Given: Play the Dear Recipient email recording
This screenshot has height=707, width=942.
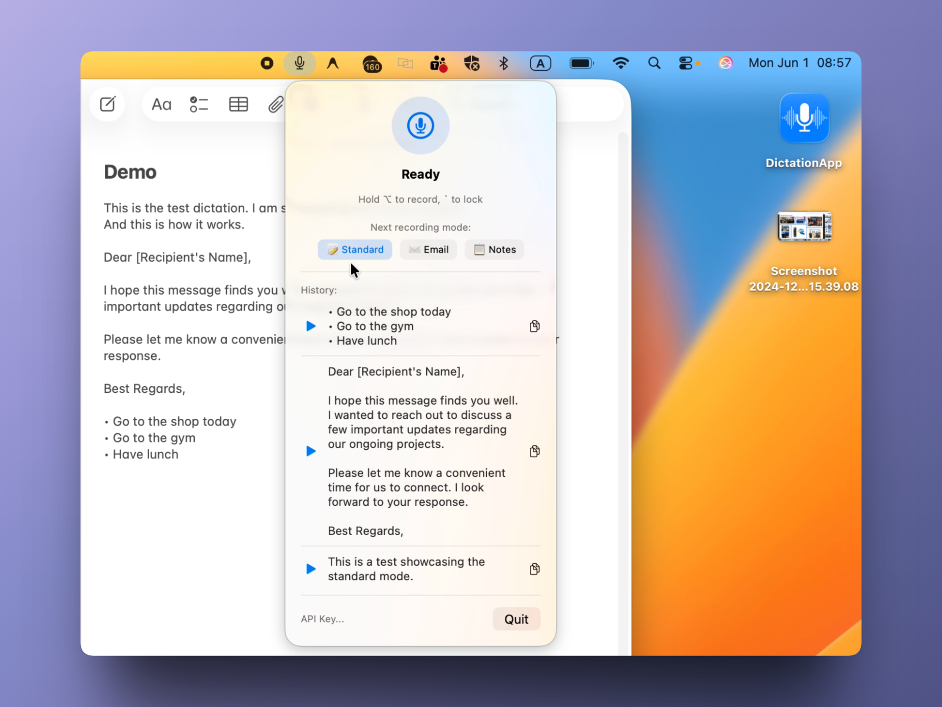Looking at the screenshot, I should pos(311,451).
